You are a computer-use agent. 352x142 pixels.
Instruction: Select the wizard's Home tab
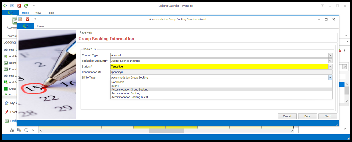[41, 26]
